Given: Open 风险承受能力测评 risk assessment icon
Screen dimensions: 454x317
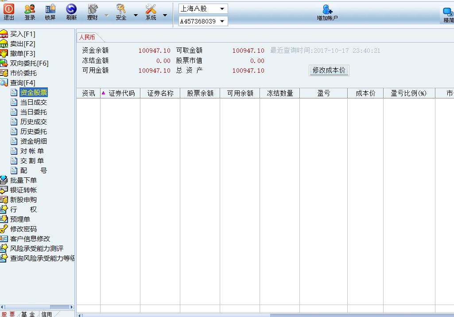Looking at the screenshot, I should [4, 248].
